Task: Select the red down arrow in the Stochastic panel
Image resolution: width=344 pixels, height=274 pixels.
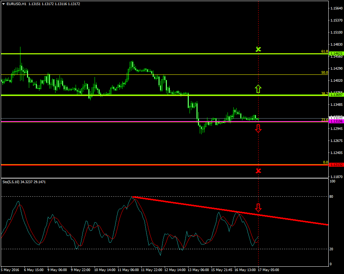Action: click(259, 208)
